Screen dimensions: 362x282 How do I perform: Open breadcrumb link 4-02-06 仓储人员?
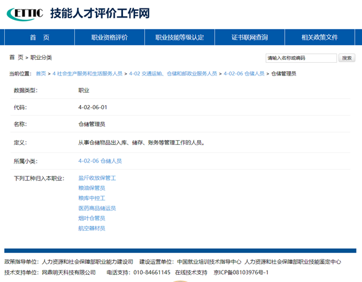pos(244,74)
